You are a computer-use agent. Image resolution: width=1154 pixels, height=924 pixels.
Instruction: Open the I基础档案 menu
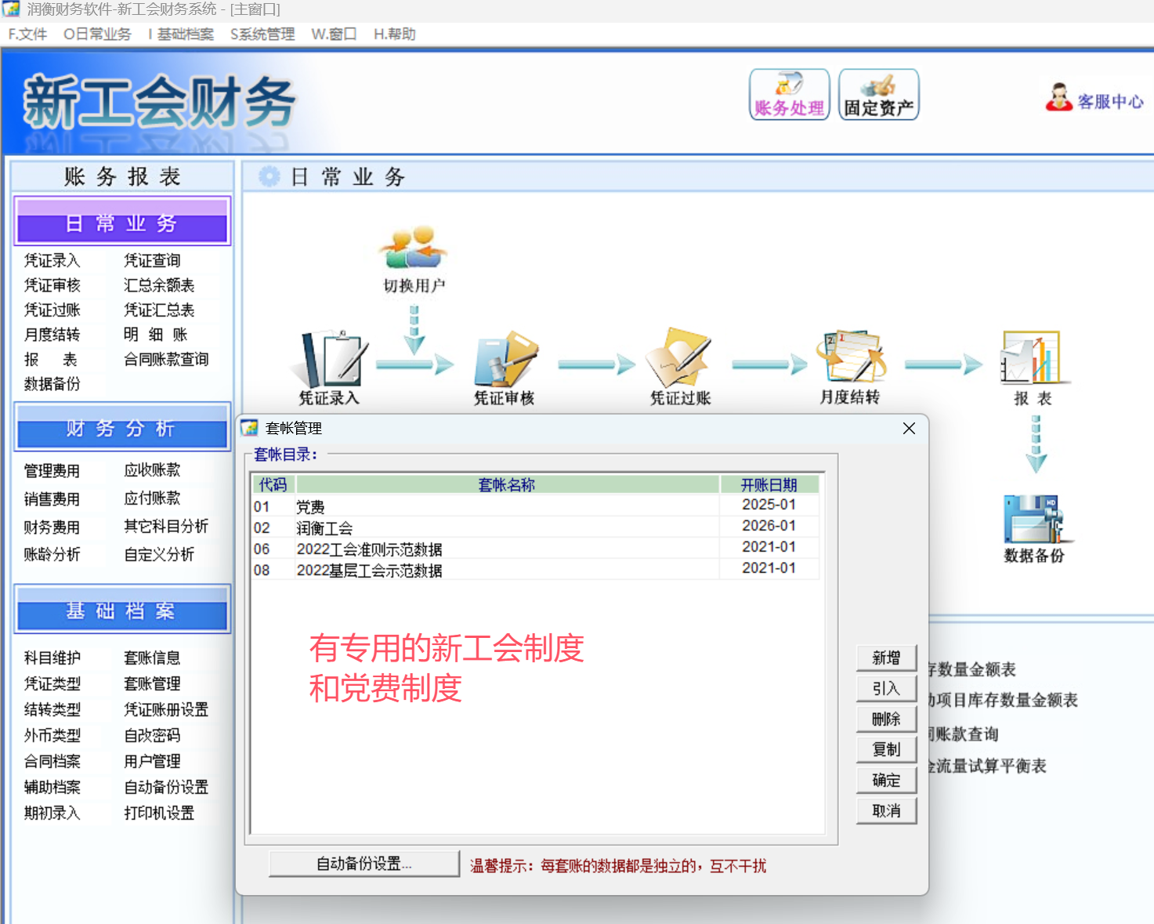[x=181, y=34]
